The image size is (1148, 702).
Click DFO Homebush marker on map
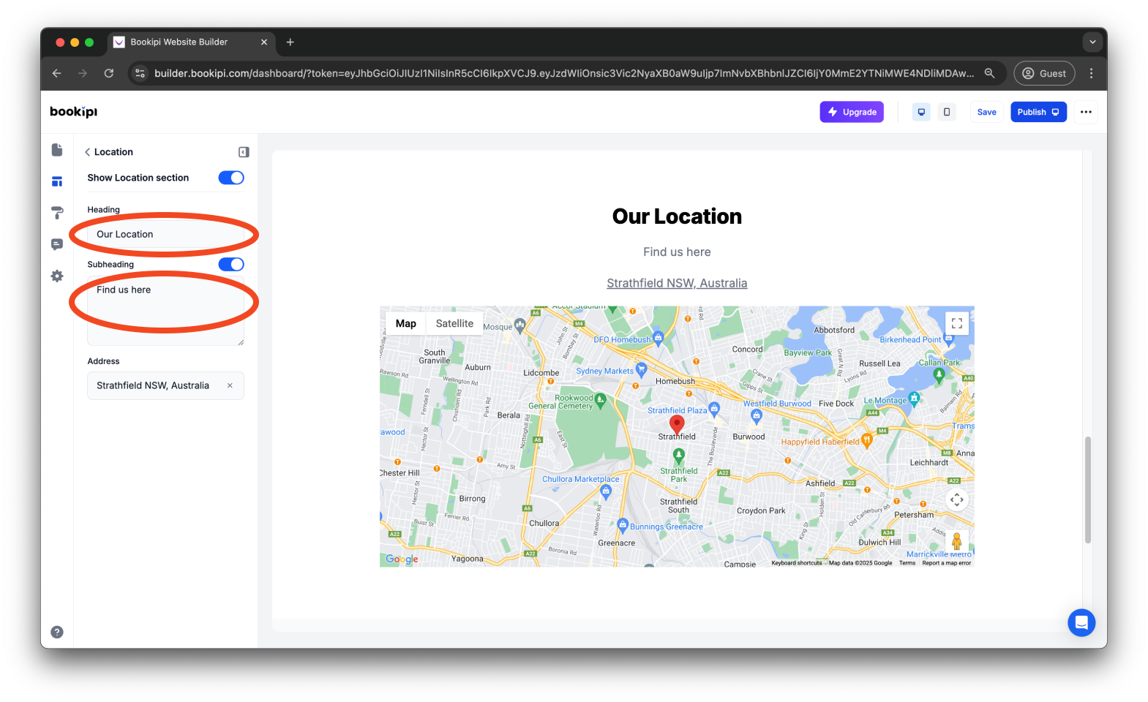pos(658,337)
